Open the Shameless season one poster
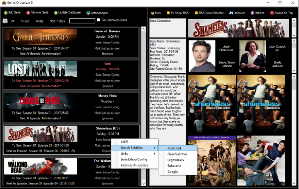The image size is (299, 189). click(212, 105)
